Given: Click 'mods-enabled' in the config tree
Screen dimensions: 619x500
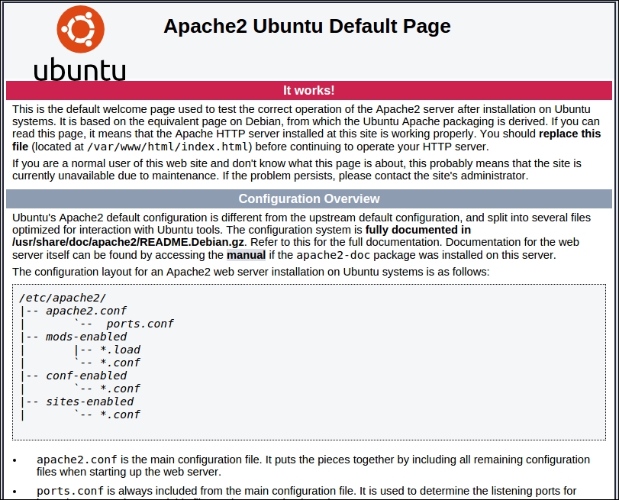Looking at the screenshot, I should 86,337.
